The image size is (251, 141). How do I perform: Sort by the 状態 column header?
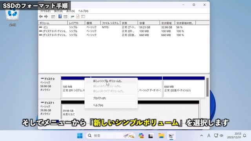click(x=129, y=23)
